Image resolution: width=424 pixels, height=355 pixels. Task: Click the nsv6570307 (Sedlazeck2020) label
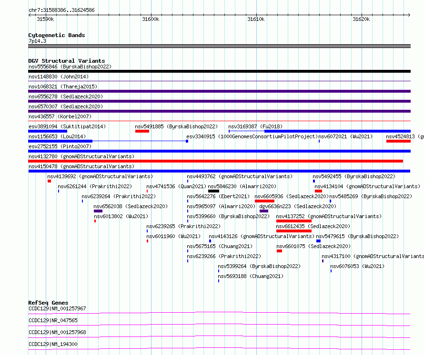click(66, 106)
